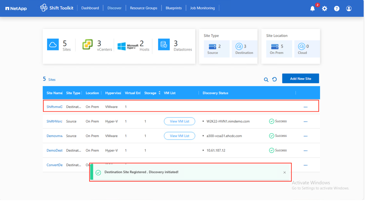Click the Add New Site button
This screenshot has height=201, width=366.
point(300,79)
